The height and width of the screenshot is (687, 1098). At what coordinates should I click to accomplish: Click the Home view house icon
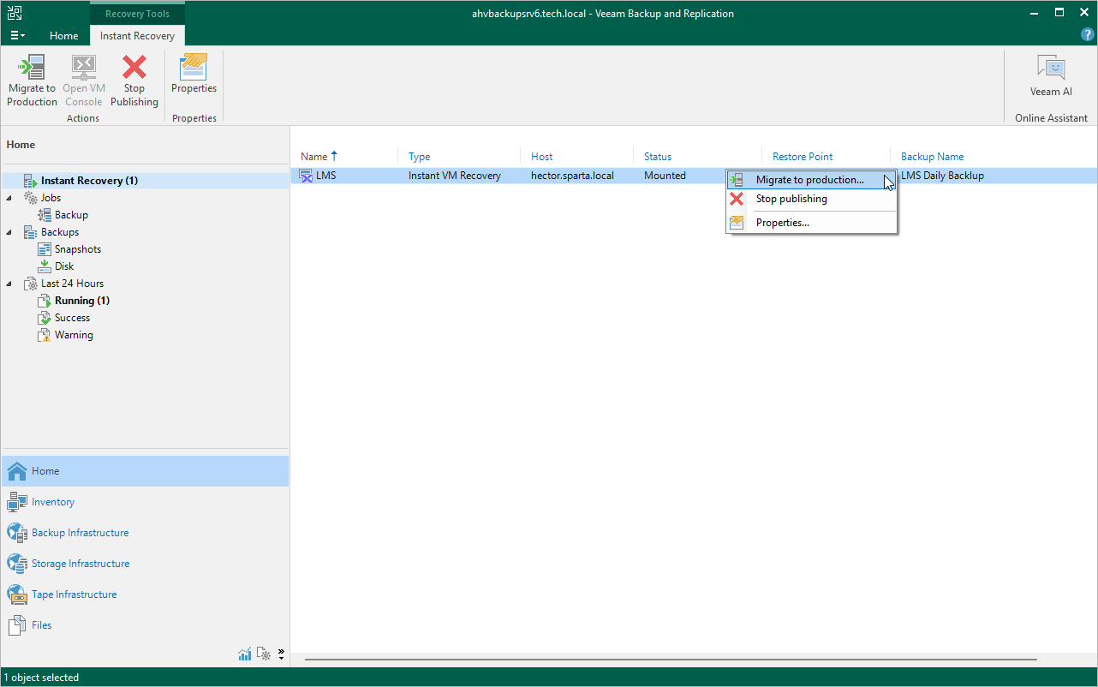pos(17,471)
